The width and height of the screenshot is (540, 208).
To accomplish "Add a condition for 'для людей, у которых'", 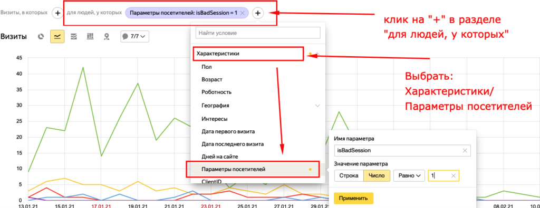I will [x=258, y=13].
